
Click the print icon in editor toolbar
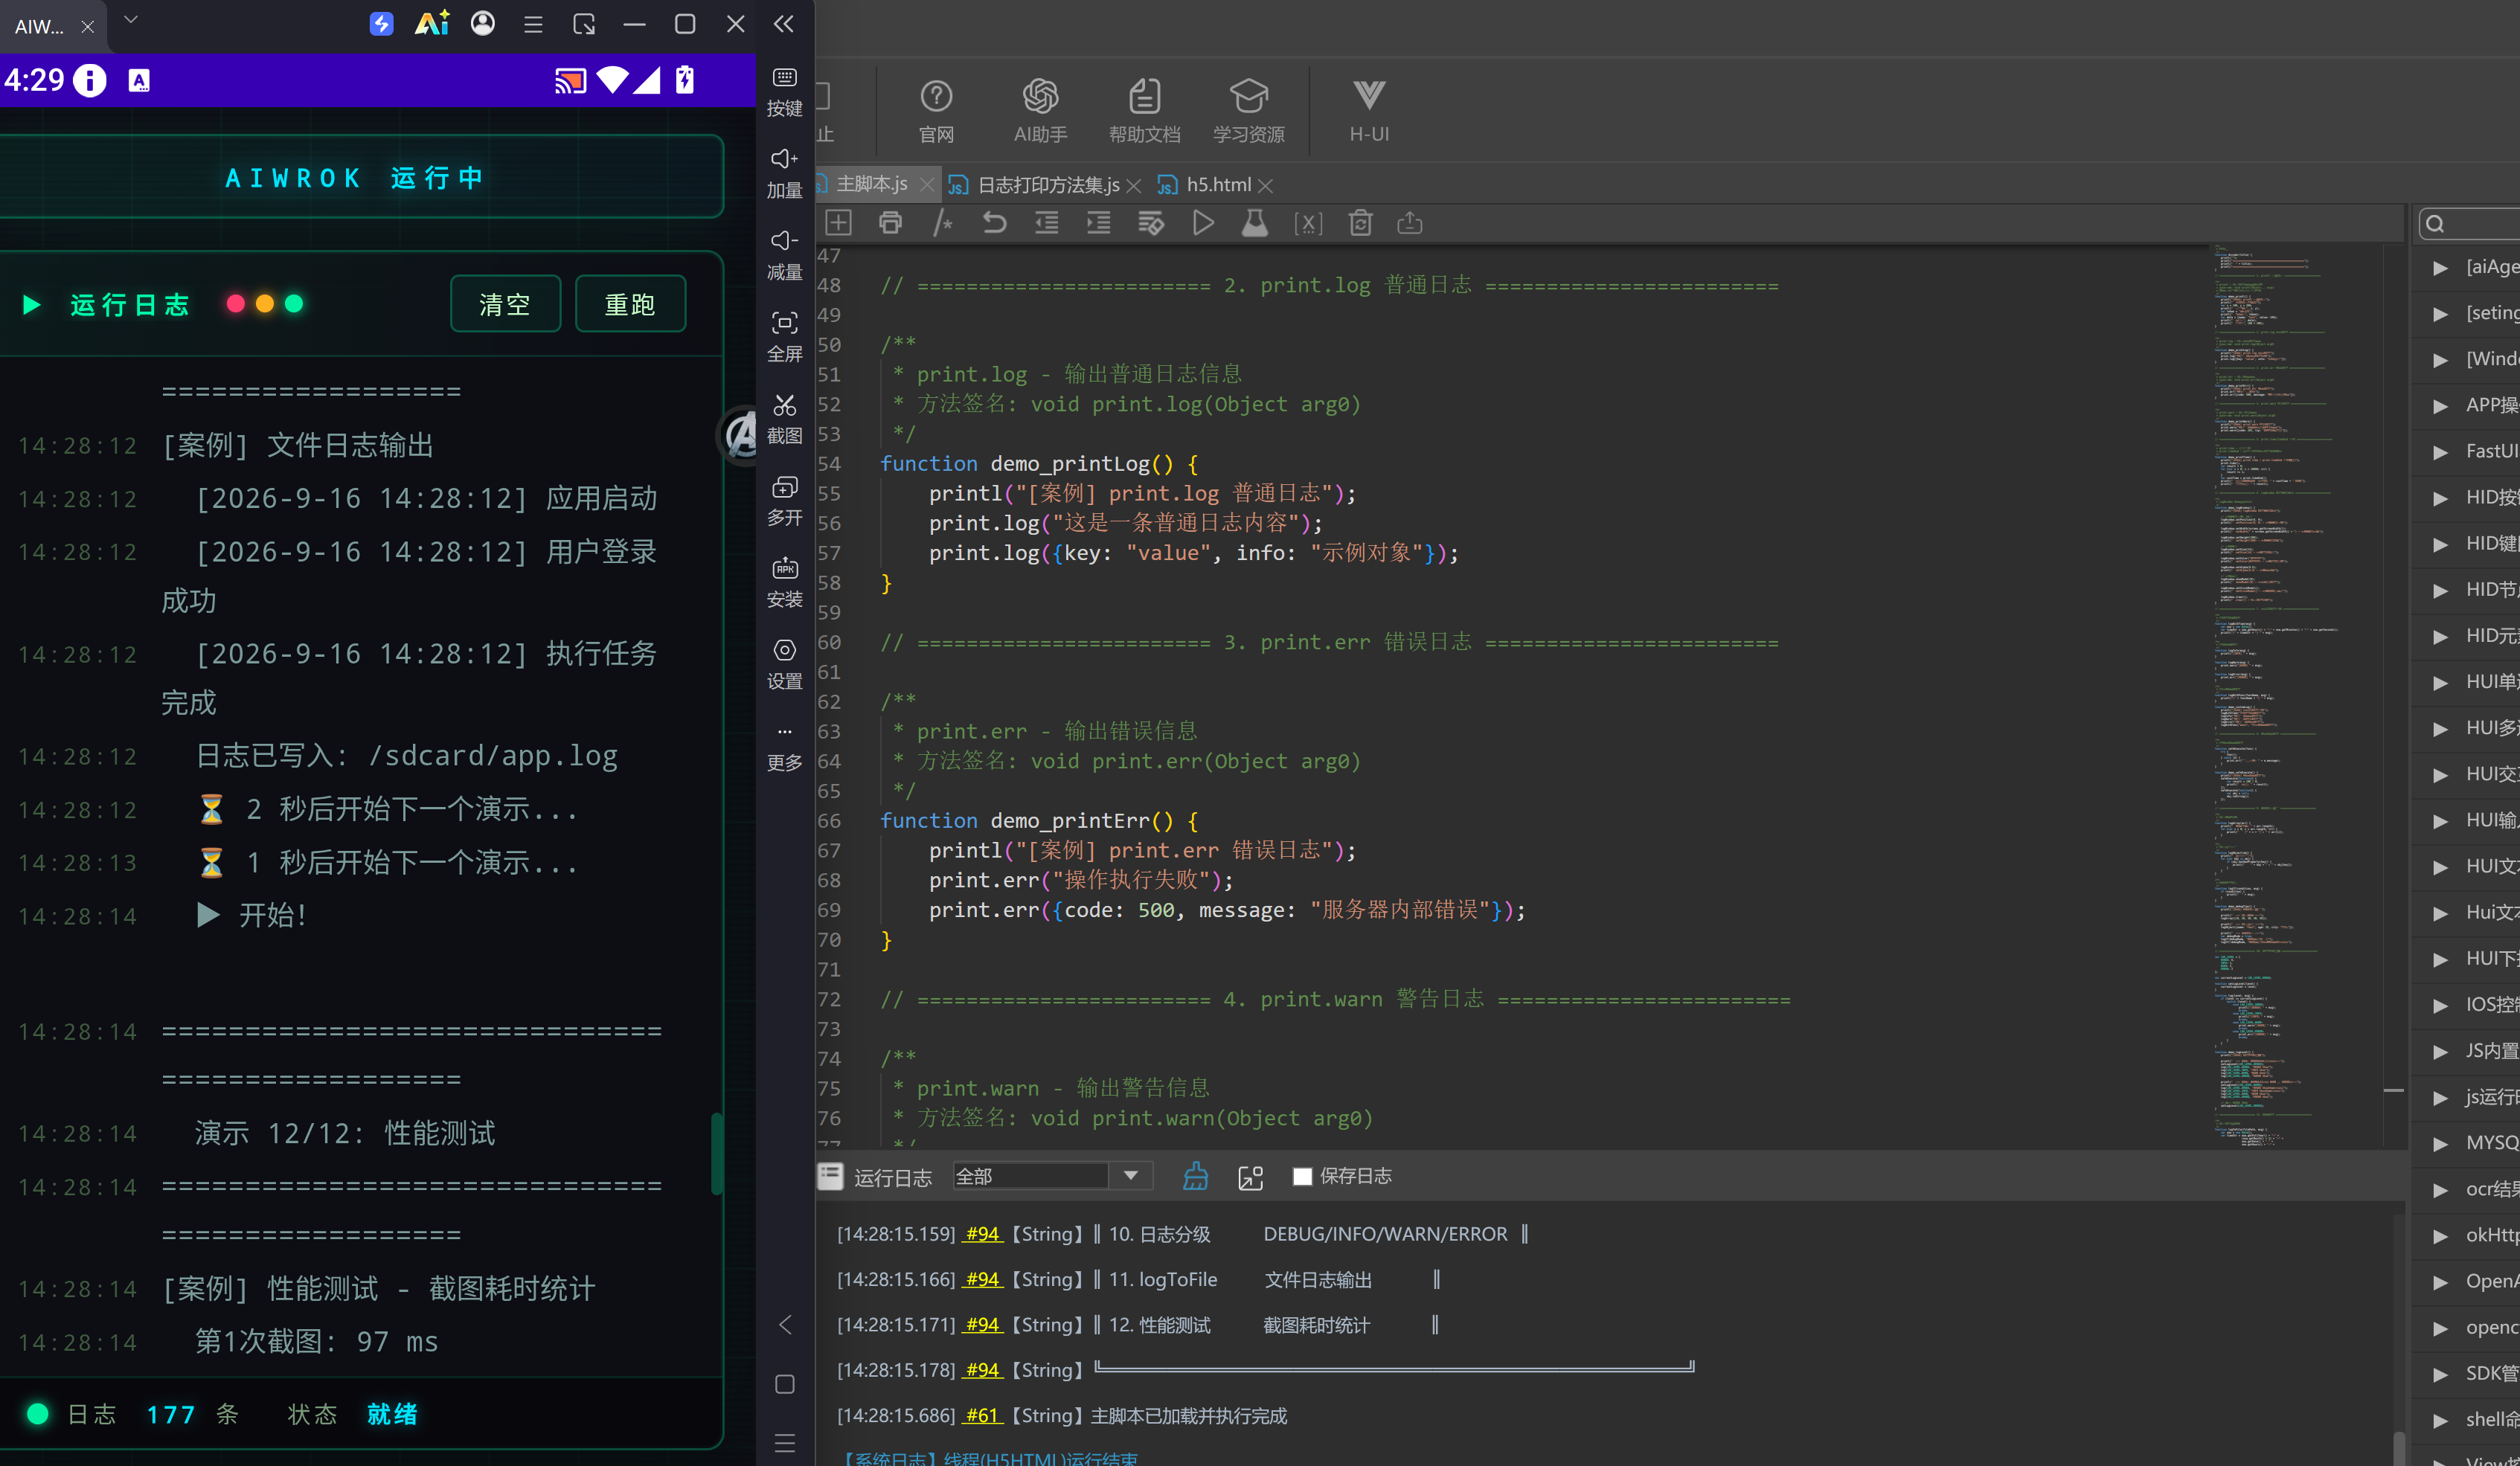(x=890, y=223)
